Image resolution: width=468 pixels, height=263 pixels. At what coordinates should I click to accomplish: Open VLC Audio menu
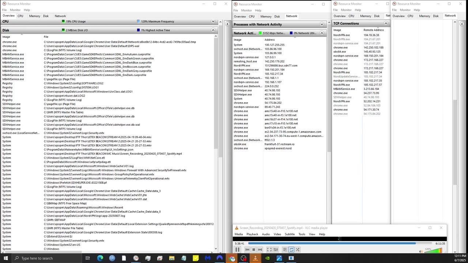pos(266,234)
